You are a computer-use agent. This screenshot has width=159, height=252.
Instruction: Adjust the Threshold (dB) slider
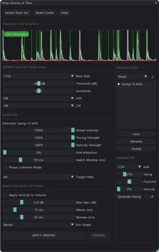tap(39, 84)
